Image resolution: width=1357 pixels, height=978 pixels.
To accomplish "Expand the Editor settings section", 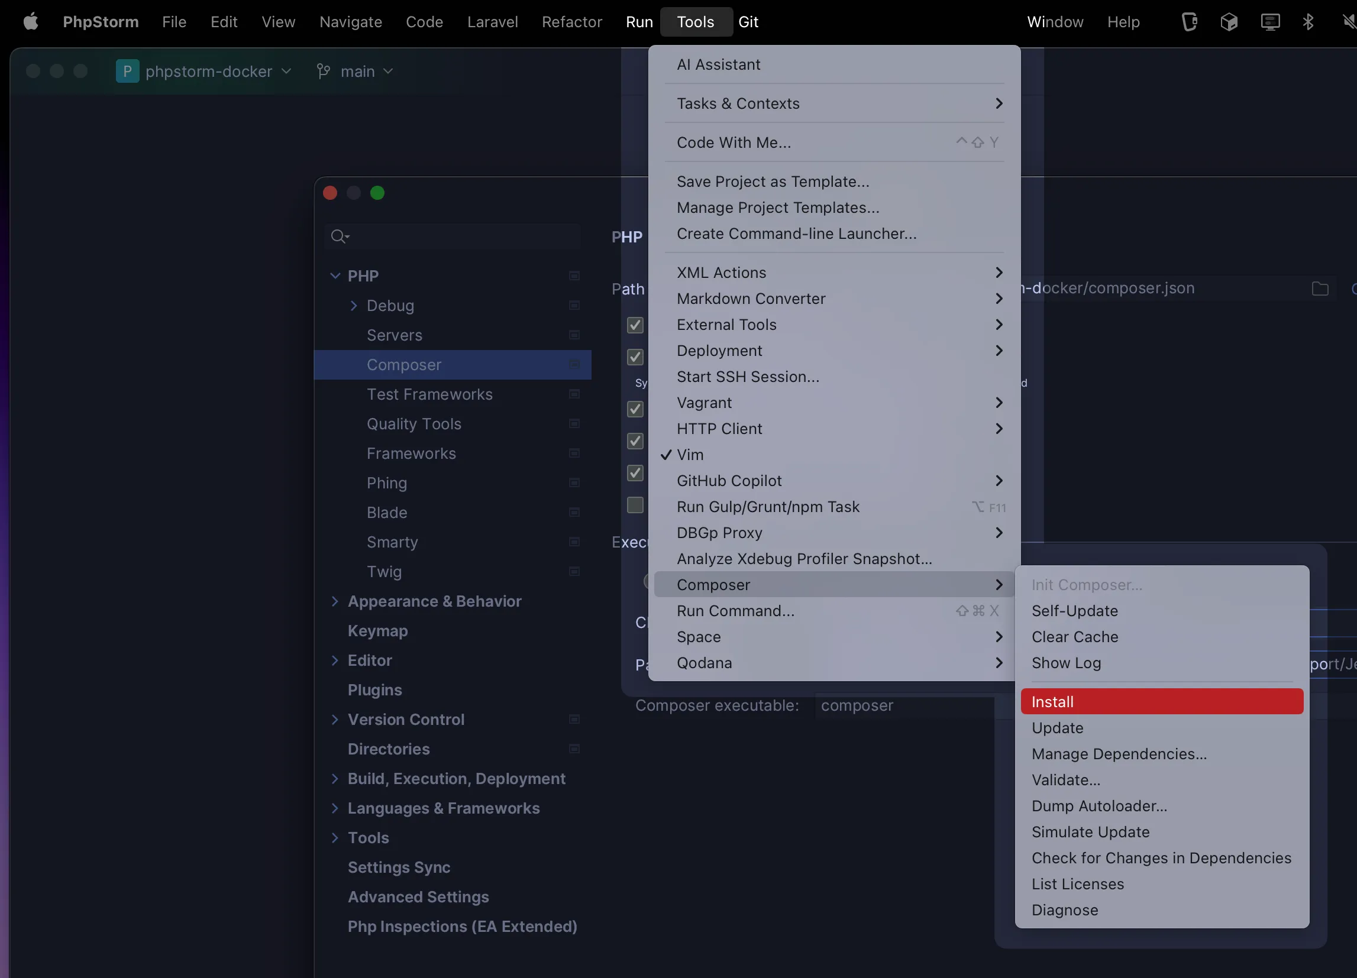I will 335,660.
